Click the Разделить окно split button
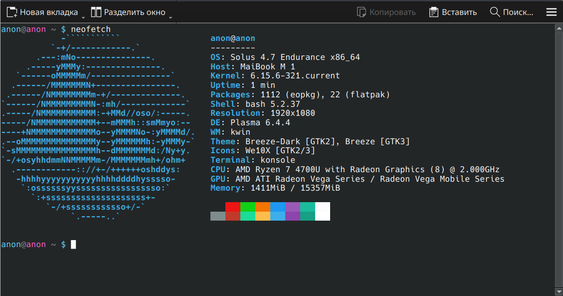 (128, 12)
